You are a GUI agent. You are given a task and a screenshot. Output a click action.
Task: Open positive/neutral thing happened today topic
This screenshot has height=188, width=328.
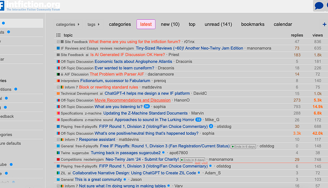click(x=146, y=133)
